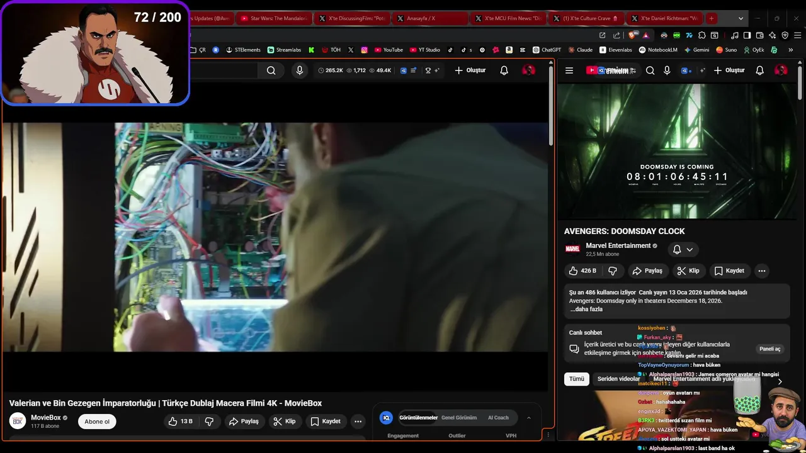Open the hamburger guide menu in right YouTube window
This screenshot has width=806, height=453.
(x=569, y=70)
